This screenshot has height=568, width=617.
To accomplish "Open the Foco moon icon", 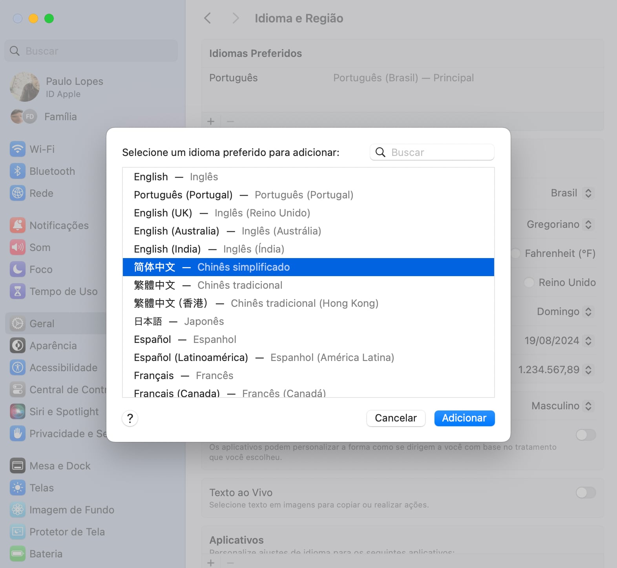I will [17, 269].
